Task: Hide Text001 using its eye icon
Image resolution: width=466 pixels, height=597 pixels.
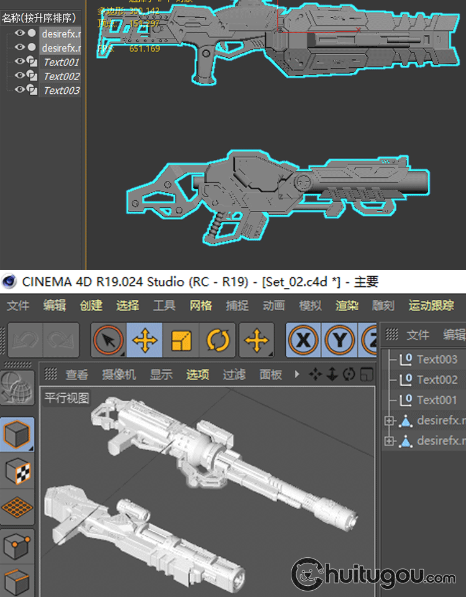Action: 19,62
